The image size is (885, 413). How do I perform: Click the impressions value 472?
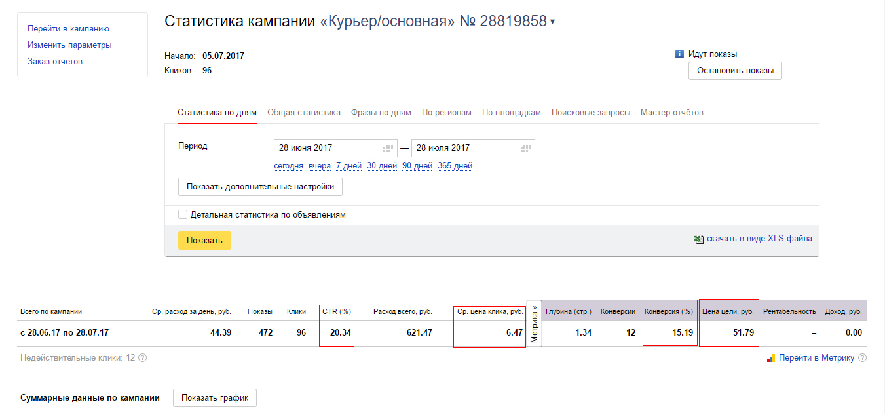[x=265, y=333]
